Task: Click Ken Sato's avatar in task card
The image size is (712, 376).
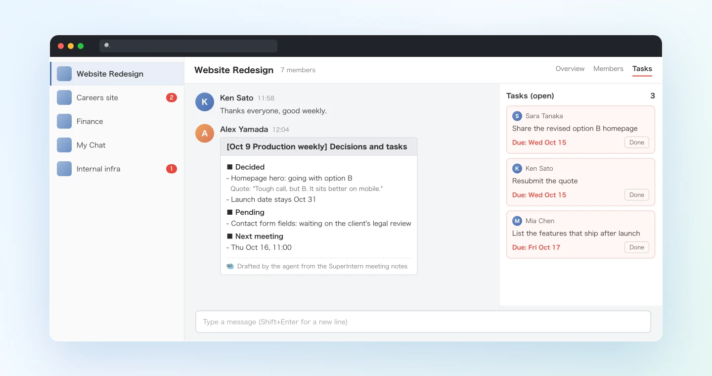Action: 517,168
